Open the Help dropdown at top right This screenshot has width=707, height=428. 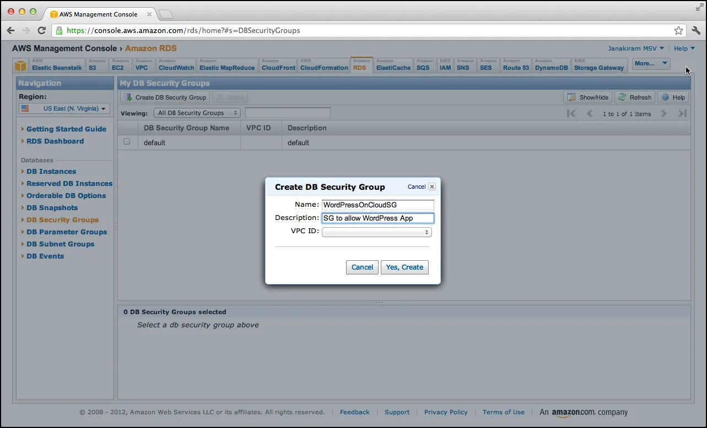coord(684,48)
